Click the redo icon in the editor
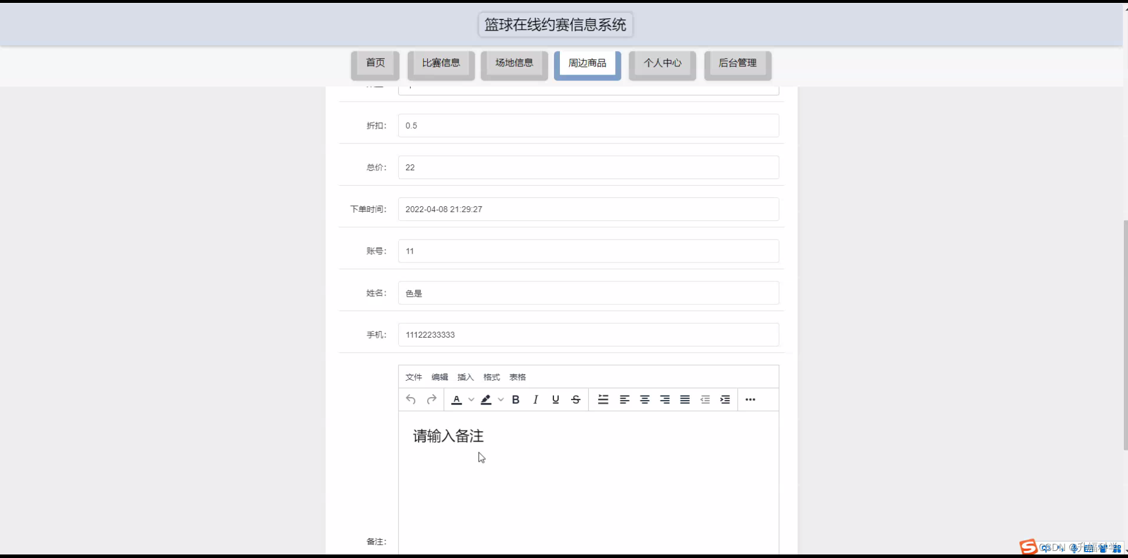This screenshot has height=558, width=1128. [432, 399]
